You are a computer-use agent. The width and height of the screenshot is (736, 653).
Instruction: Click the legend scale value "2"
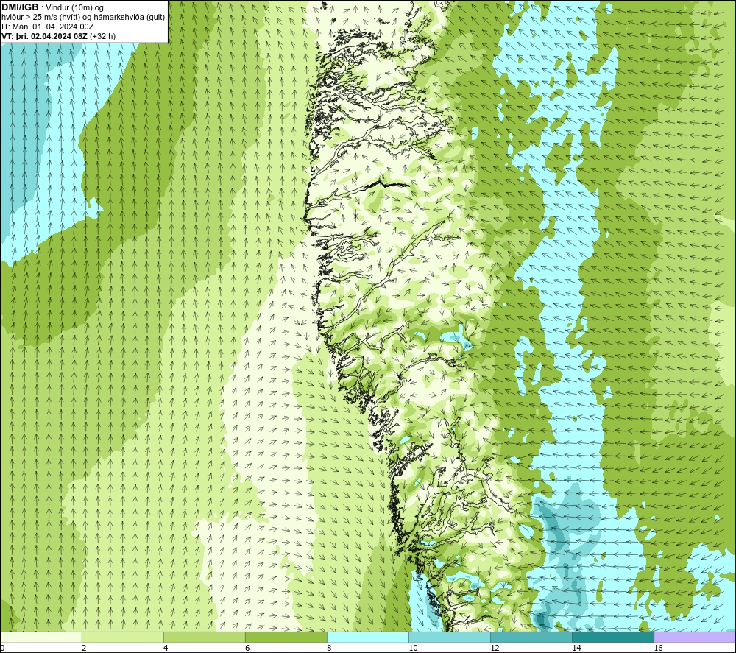[84, 649]
